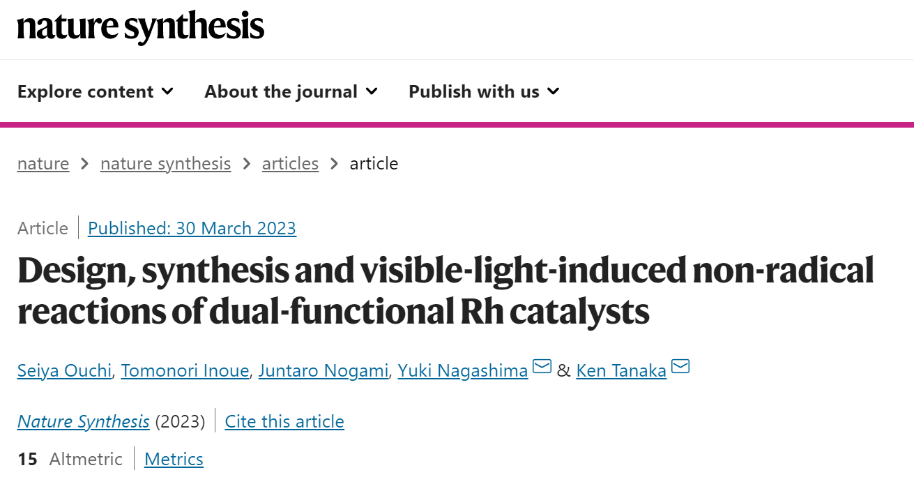Click the nature synthesis logo
The height and width of the screenshot is (484, 914).
coord(141,27)
